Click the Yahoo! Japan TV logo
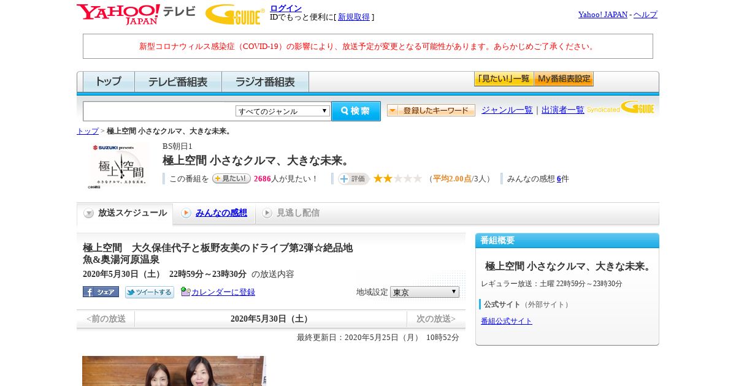The image size is (736, 386). pos(136,14)
